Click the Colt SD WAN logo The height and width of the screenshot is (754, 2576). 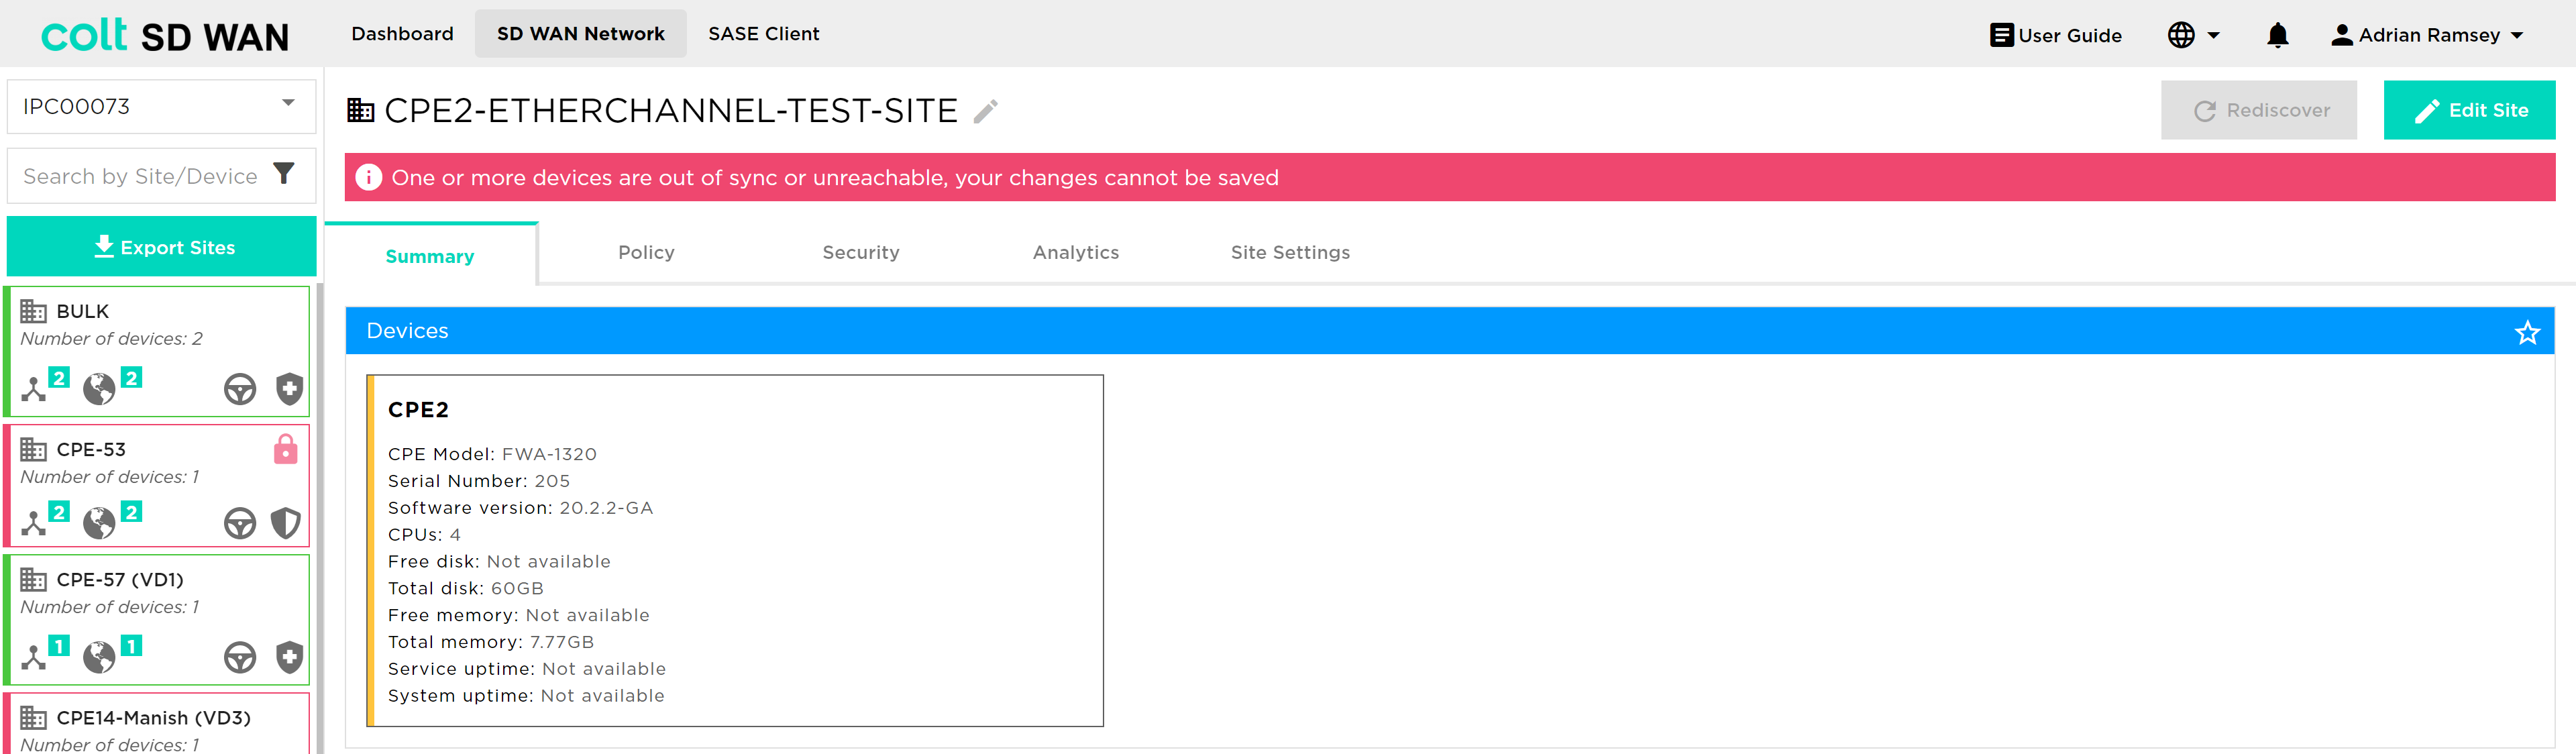click(x=165, y=36)
